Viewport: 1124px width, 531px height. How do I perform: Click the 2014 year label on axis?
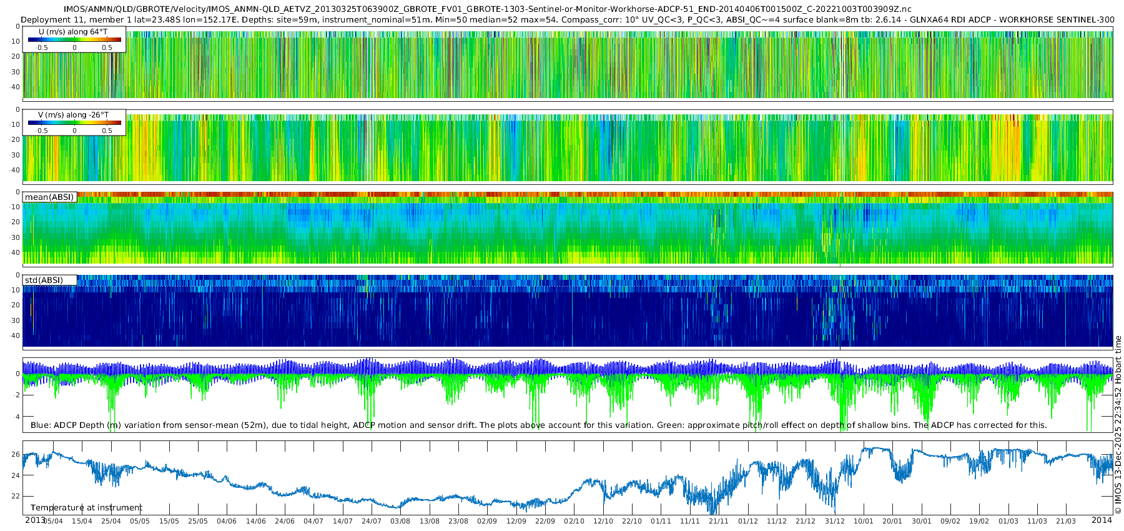1102,520
